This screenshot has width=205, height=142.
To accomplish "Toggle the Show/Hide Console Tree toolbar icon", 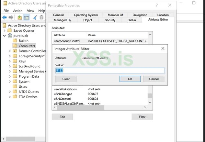I will 27,17.
